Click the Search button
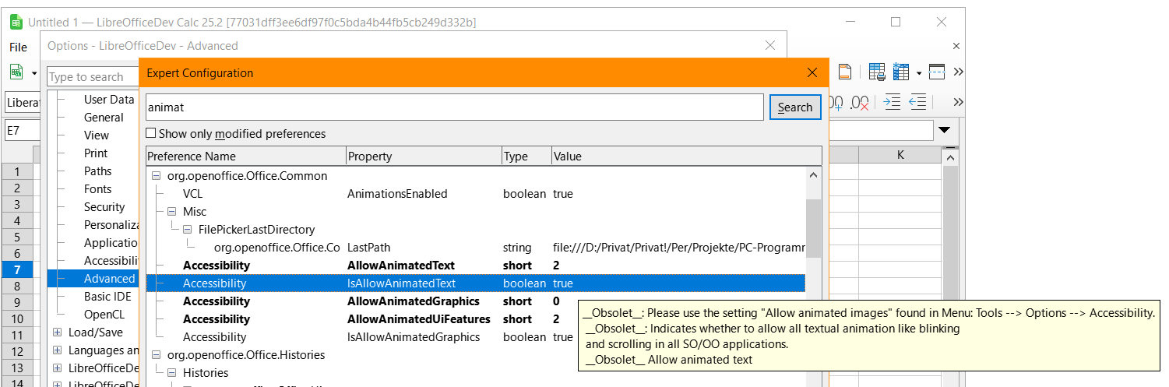This screenshot has width=1169, height=387. (x=795, y=107)
